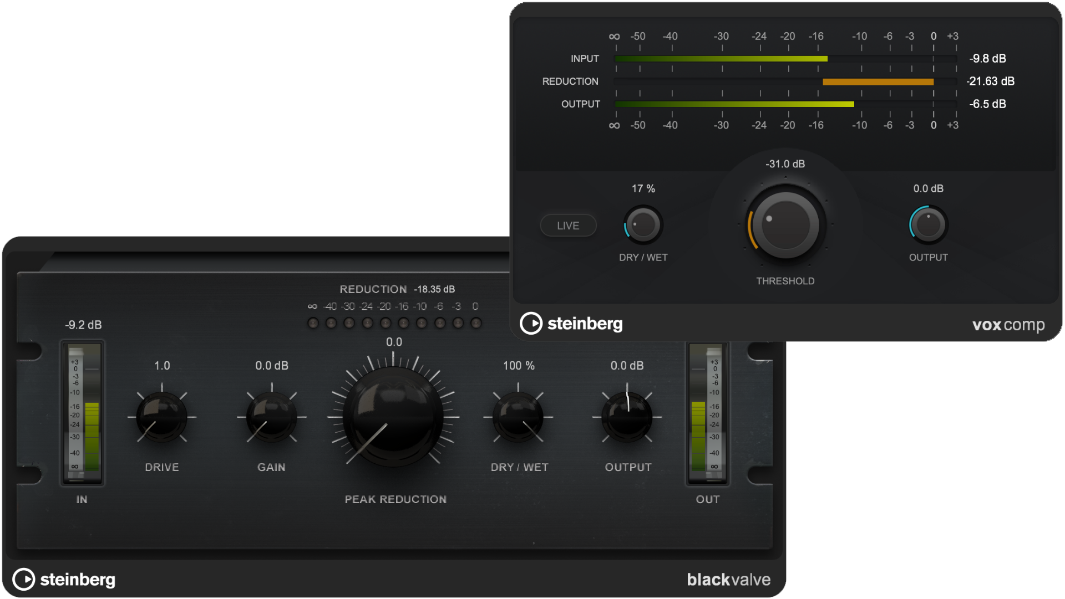Click the Black Valve DRIVE knob
The width and height of the screenshot is (1065, 599).
click(x=161, y=417)
